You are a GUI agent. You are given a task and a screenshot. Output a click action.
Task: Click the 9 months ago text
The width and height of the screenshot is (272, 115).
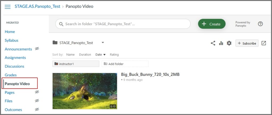click(x=133, y=80)
